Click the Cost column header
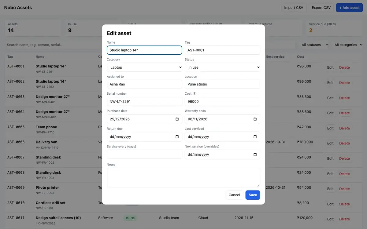 pyautogui.click(x=300, y=57)
